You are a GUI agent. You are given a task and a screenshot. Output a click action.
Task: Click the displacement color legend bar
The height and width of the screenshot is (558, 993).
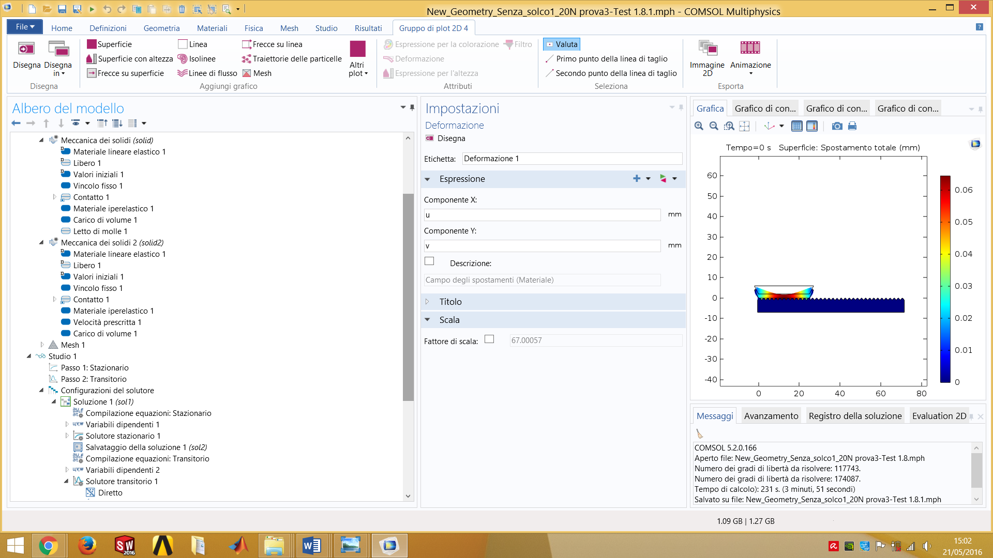pos(945,279)
